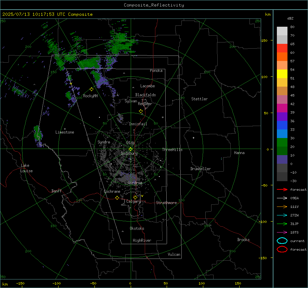Viewport: 308px width, 288px height.
Task: Click the Strathmore label
Action: (x=166, y=203)
